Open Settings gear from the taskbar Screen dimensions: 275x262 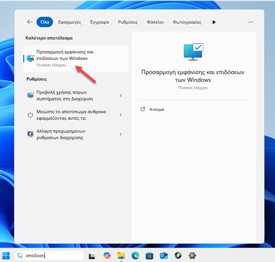pyautogui.click(x=192, y=256)
